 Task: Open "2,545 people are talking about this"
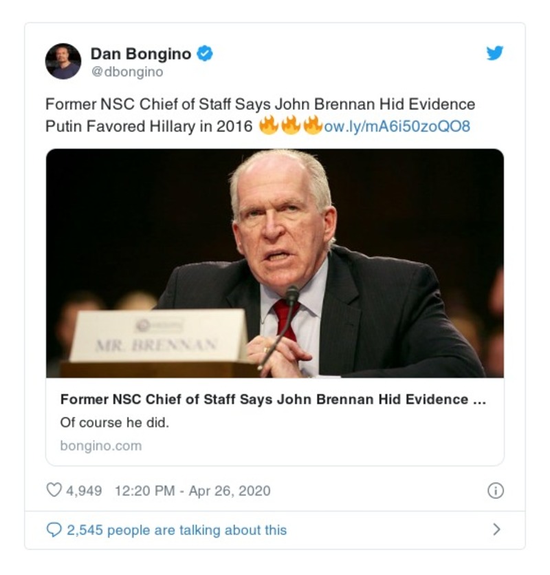click(176, 530)
